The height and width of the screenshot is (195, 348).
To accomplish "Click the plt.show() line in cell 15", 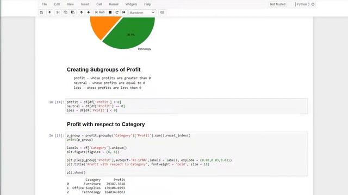I will point(76,172).
